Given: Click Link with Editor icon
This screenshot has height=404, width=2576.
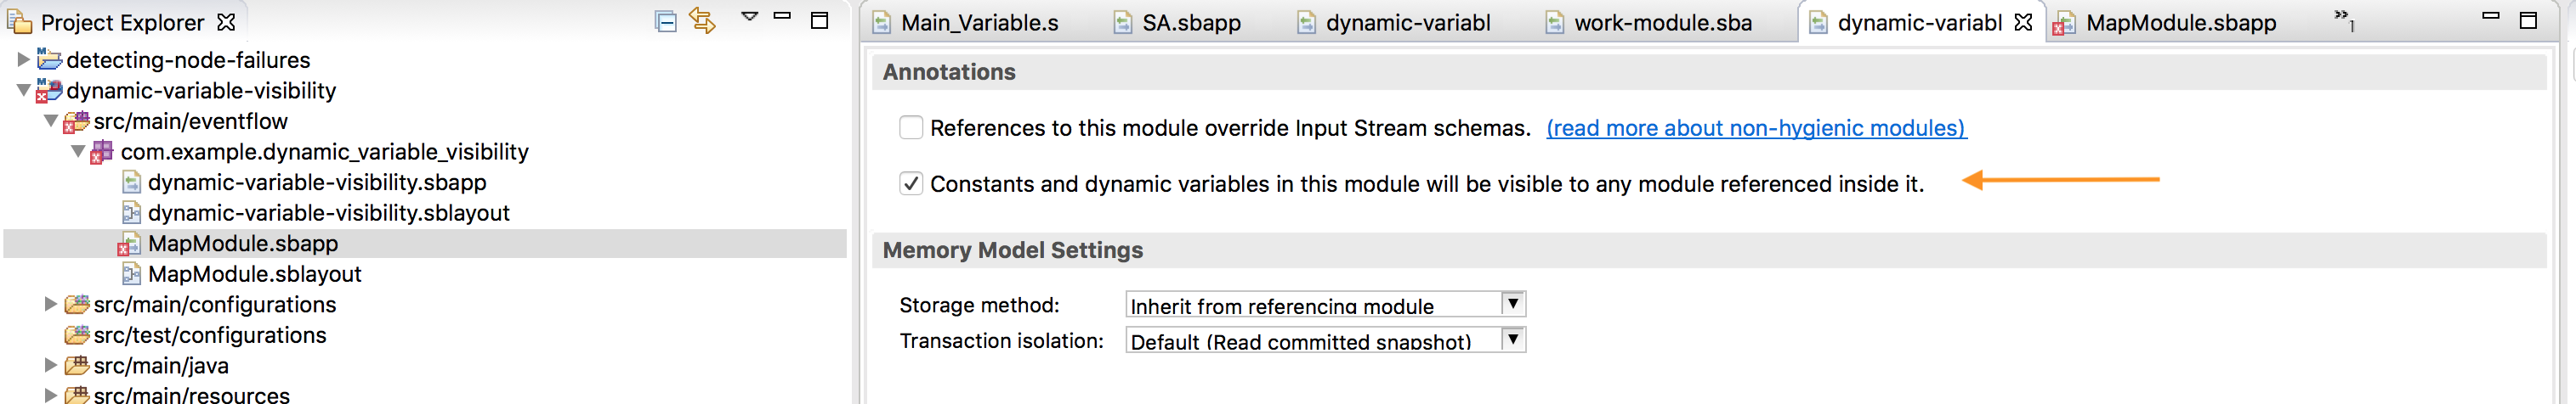Looking at the screenshot, I should click(x=703, y=21).
